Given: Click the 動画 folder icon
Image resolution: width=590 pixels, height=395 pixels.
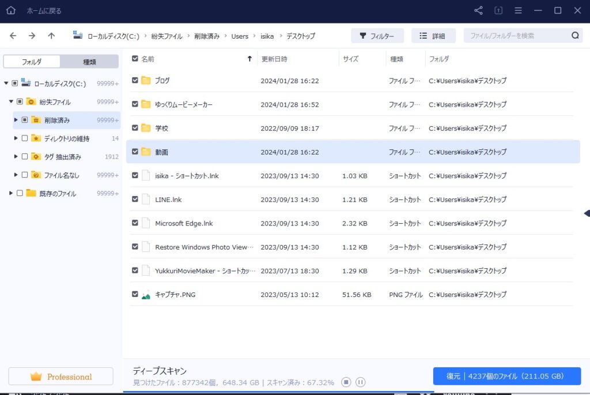Looking at the screenshot, I should pyautogui.click(x=146, y=152).
